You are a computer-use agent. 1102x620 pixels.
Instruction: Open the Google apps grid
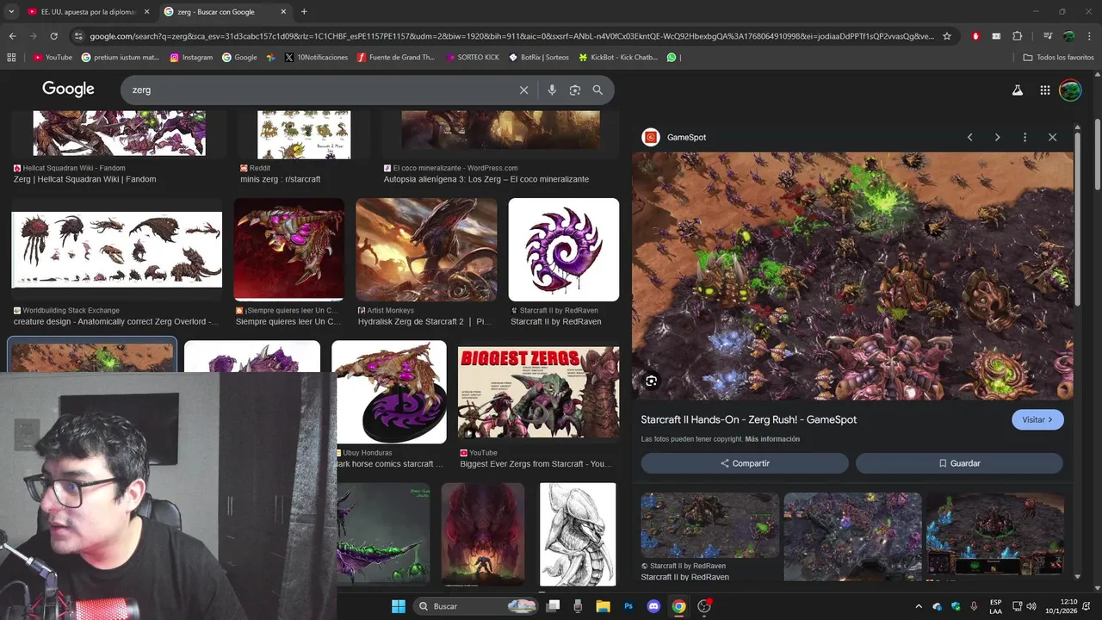(1044, 90)
